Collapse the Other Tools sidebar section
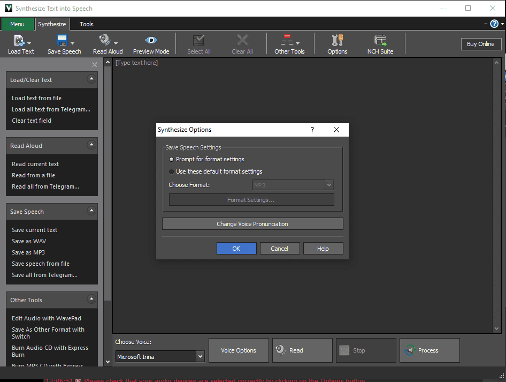 [91, 299]
